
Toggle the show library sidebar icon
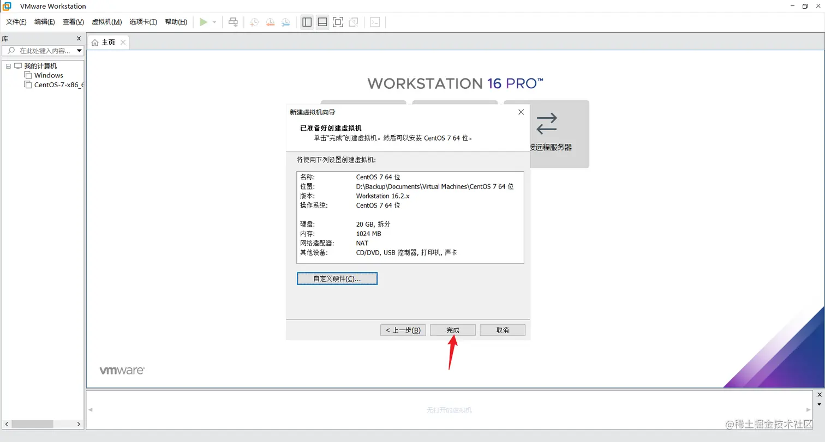[307, 22]
